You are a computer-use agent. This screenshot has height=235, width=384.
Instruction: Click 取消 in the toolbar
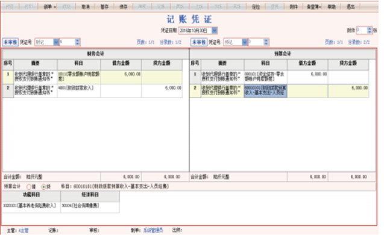click(85, 7)
